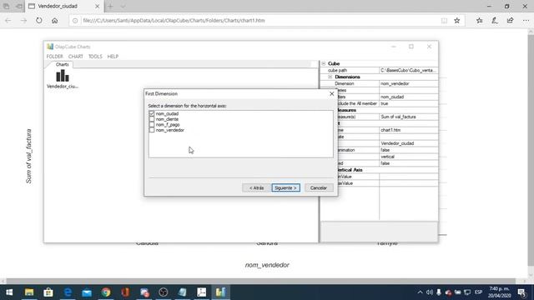Collapse the Cube property group
The width and height of the screenshot is (534, 300).
coord(324,63)
